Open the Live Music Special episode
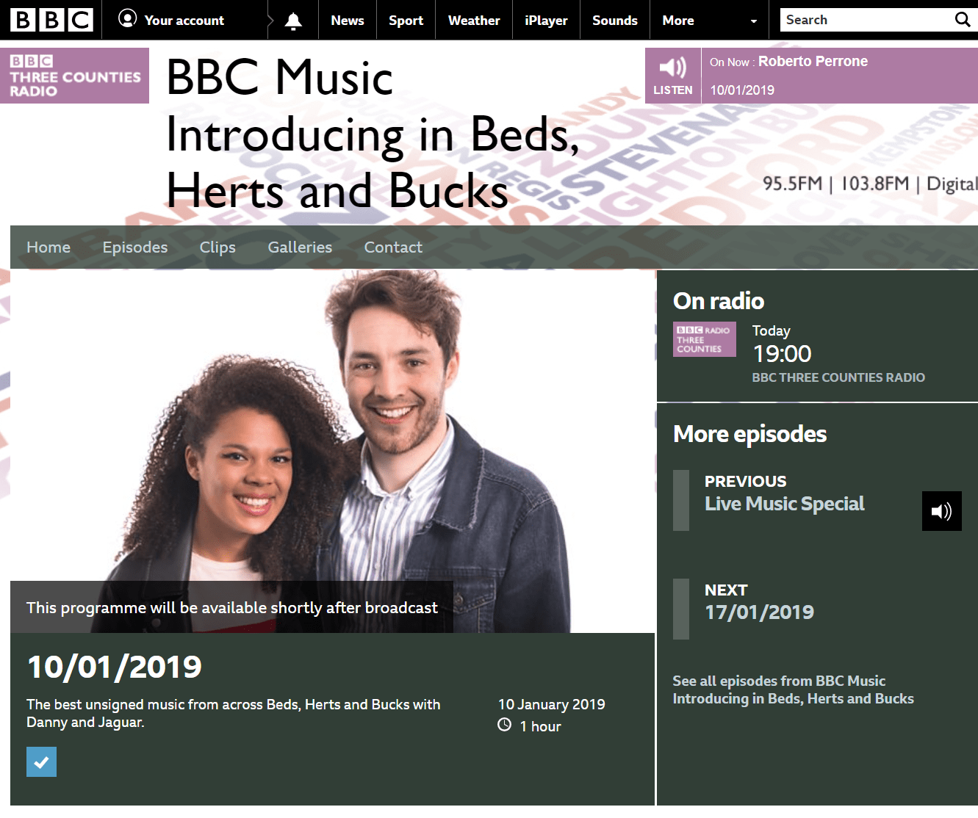 click(784, 504)
